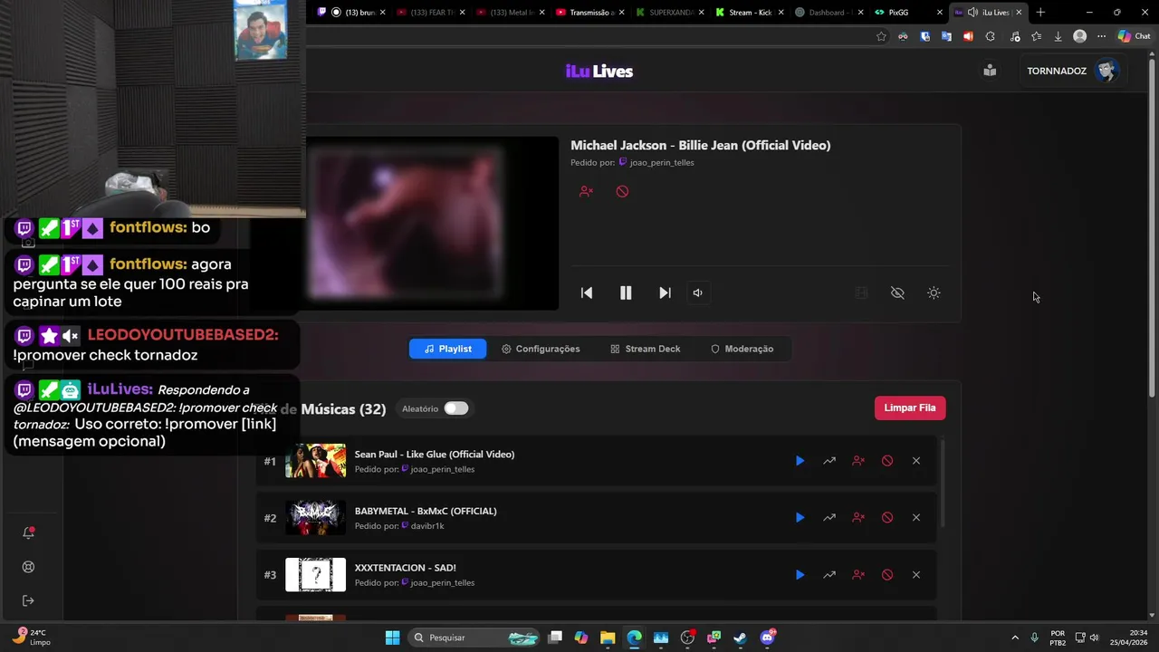Click joao_perin_telles under Billie Jean
Viewport: 1159px width, 652px height.
662,163
